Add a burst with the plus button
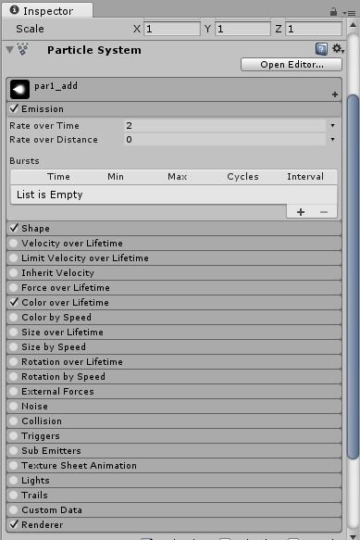 coord(301,212)
